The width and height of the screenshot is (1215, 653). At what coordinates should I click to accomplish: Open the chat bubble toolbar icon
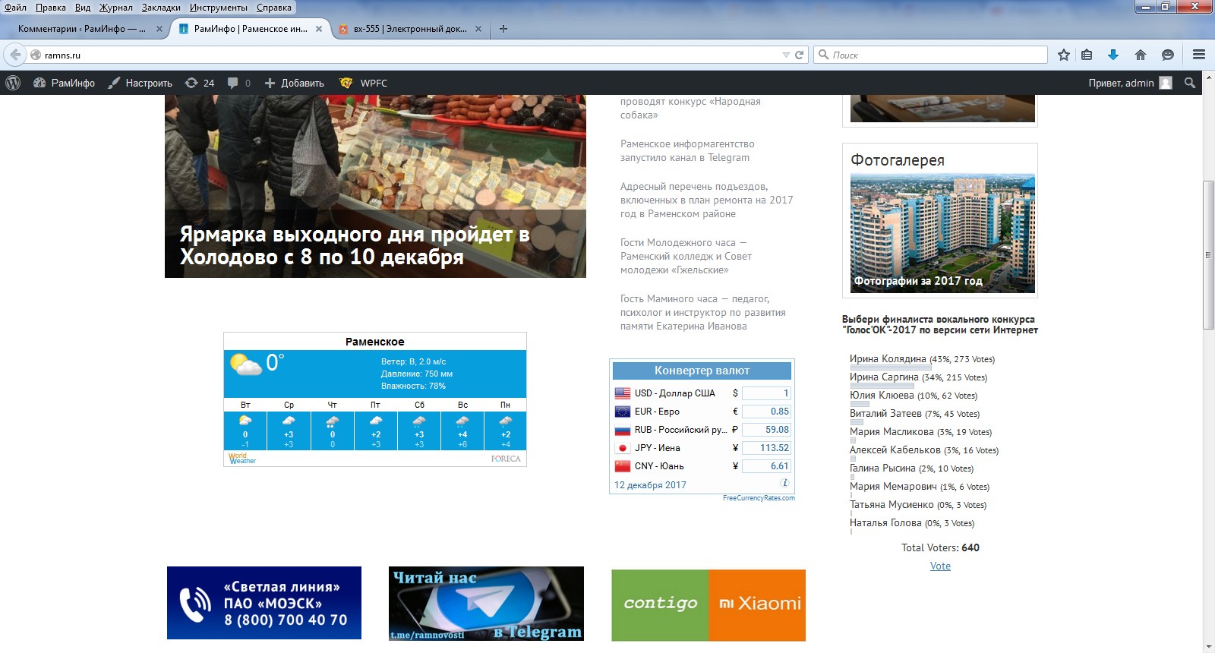[1168, 55]
